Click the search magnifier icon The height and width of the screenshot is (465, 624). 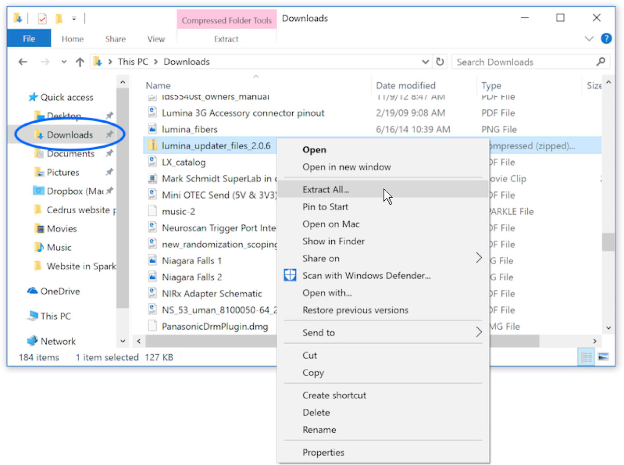tap(601, 62)
